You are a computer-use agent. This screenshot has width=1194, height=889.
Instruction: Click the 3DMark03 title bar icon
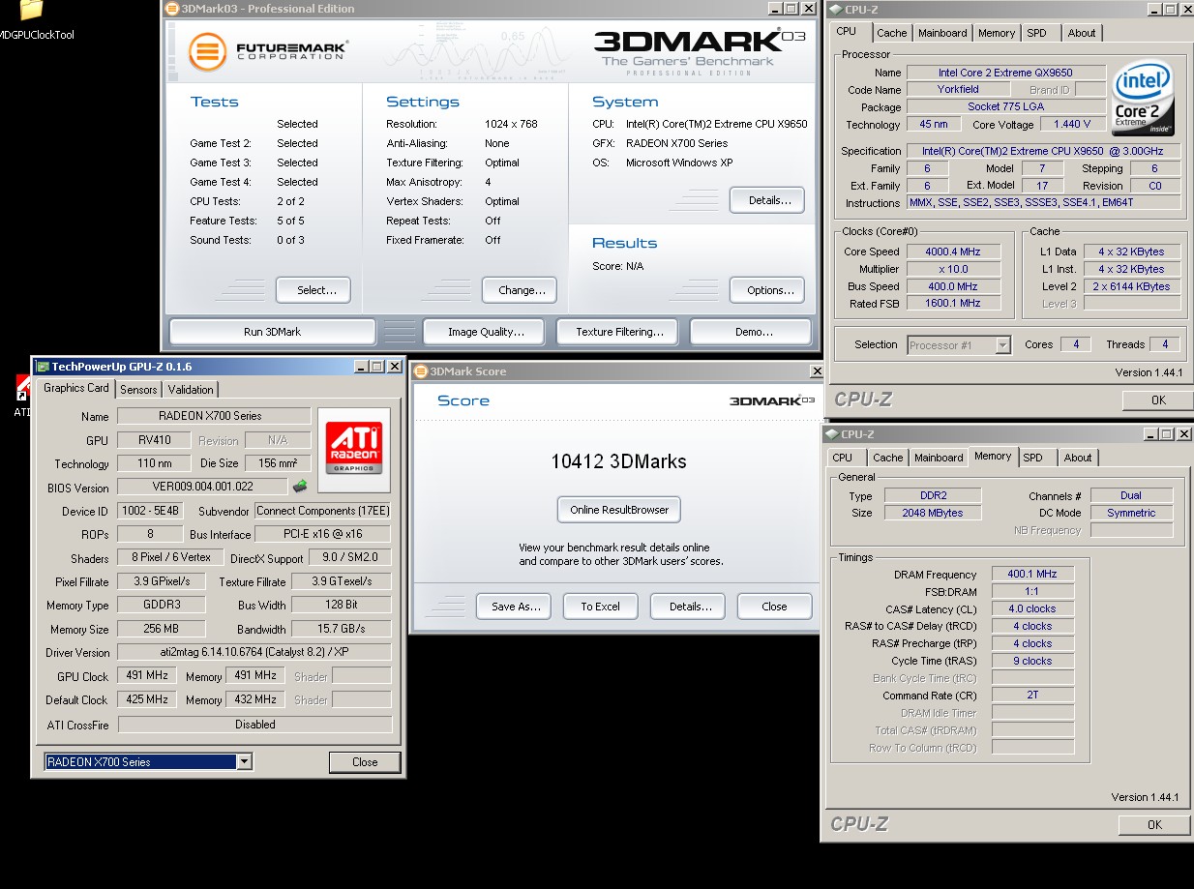(x=171, y=9)
